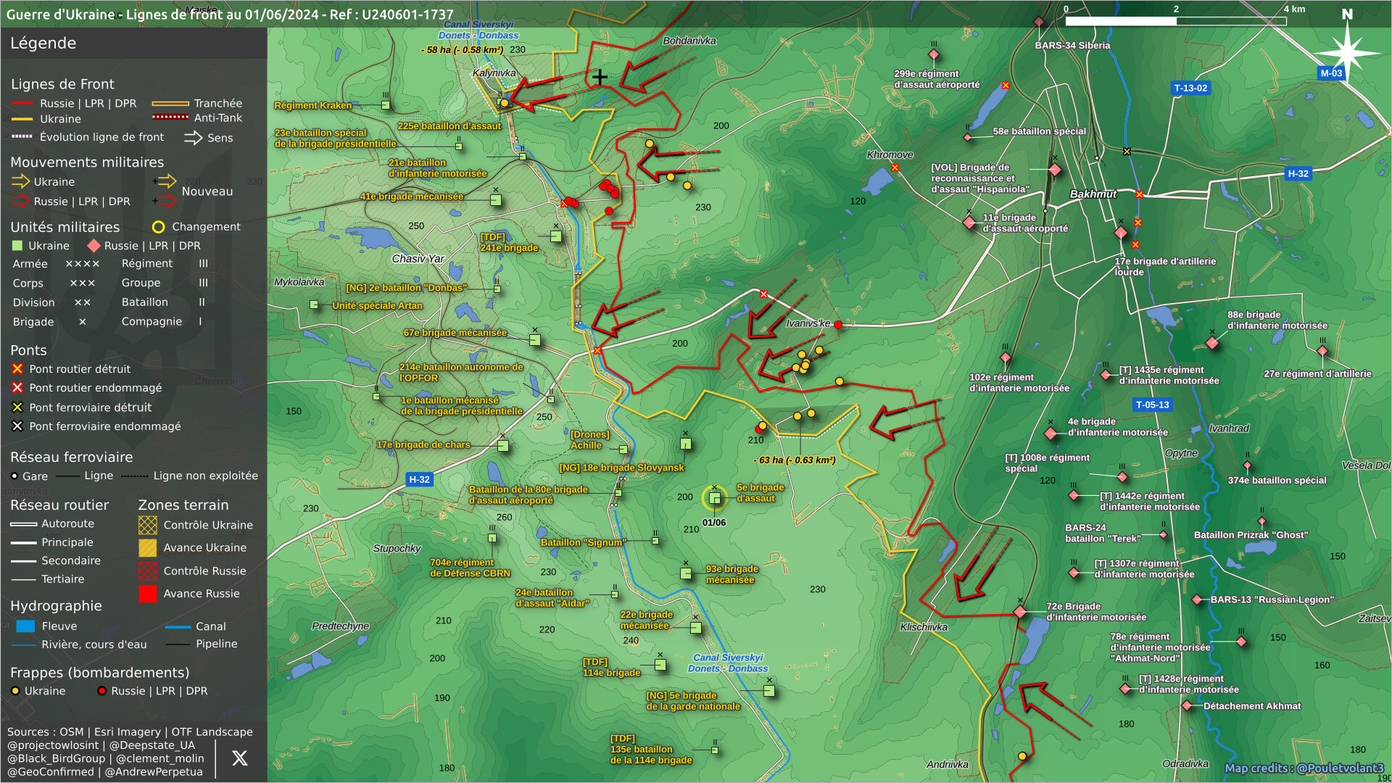Viewport: 1392px width, 783px height.
Task: Click the Avance Ukraine yellow swatch
Action: point(148,548)
